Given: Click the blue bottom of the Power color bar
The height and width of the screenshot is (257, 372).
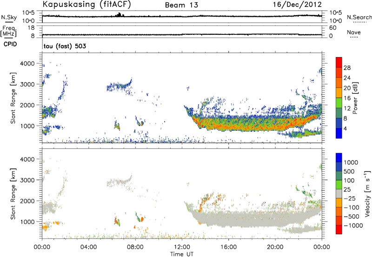Looking at the screenshot, I should coord(339,133).
